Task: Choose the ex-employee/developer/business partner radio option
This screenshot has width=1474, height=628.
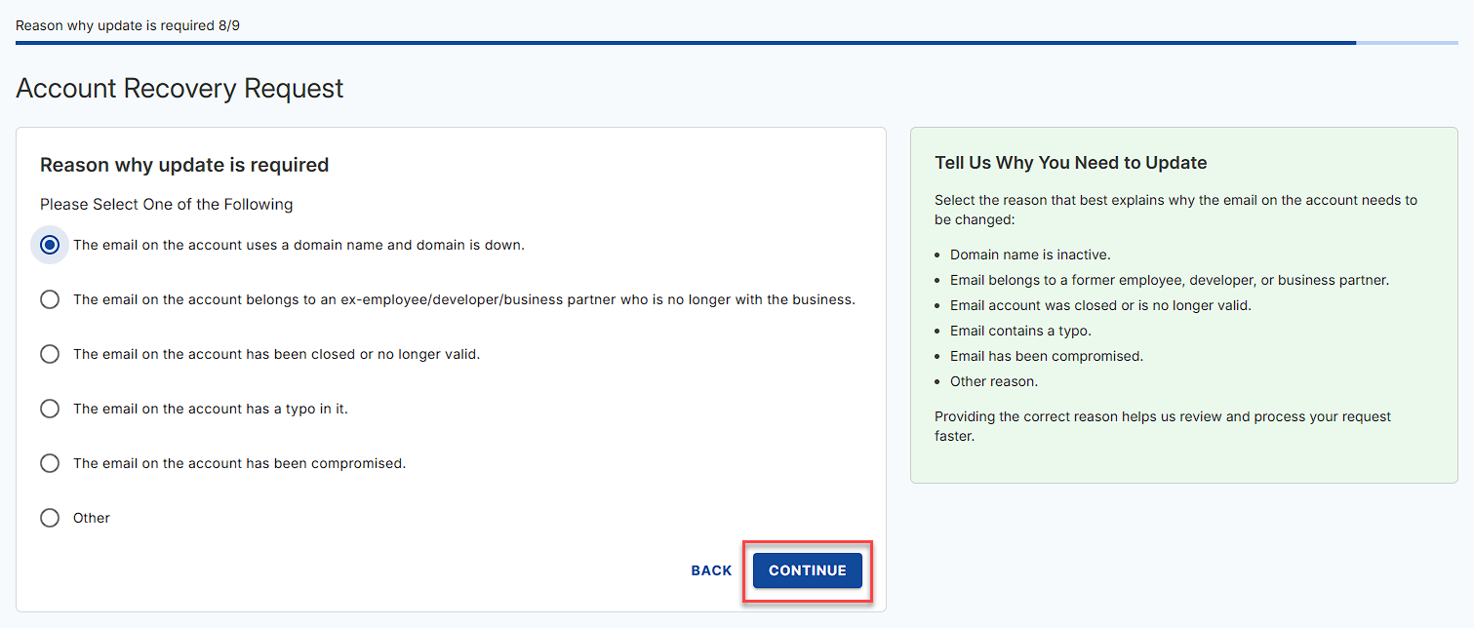Action: (x=50, y=299)
